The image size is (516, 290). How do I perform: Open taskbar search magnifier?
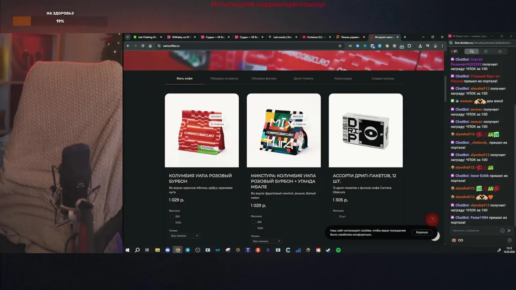click(x=137, y=250)
